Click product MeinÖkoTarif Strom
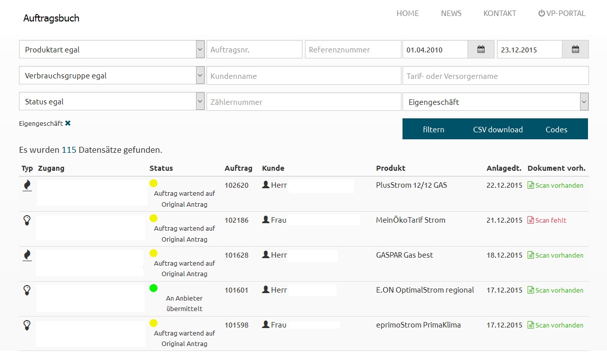The height and width of the screenshot is (352, 607). pyautogui.click(x=410, y=220)
